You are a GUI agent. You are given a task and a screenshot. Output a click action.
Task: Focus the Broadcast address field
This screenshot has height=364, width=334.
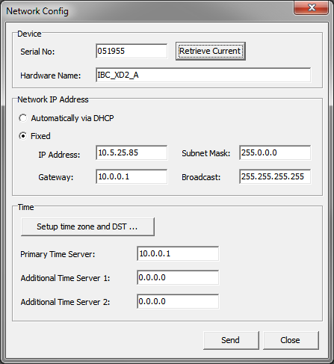(x=275, y=176)
